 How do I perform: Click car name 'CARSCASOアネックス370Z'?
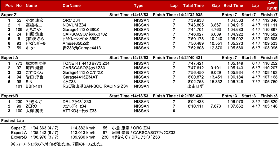(85, 34)
